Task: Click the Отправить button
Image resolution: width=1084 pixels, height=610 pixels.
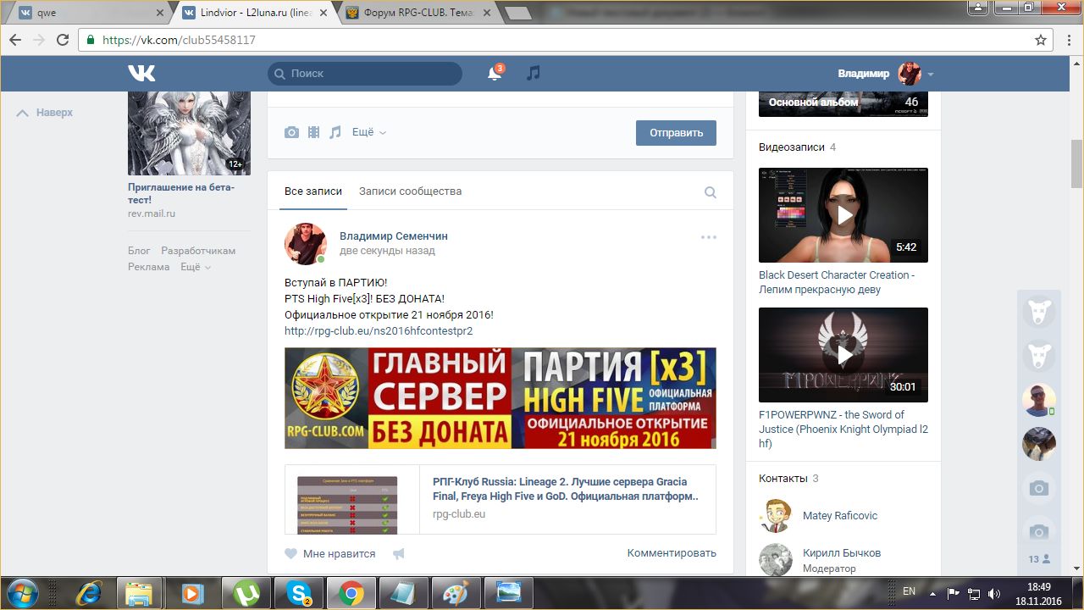Action: click(x=676, y=133)
